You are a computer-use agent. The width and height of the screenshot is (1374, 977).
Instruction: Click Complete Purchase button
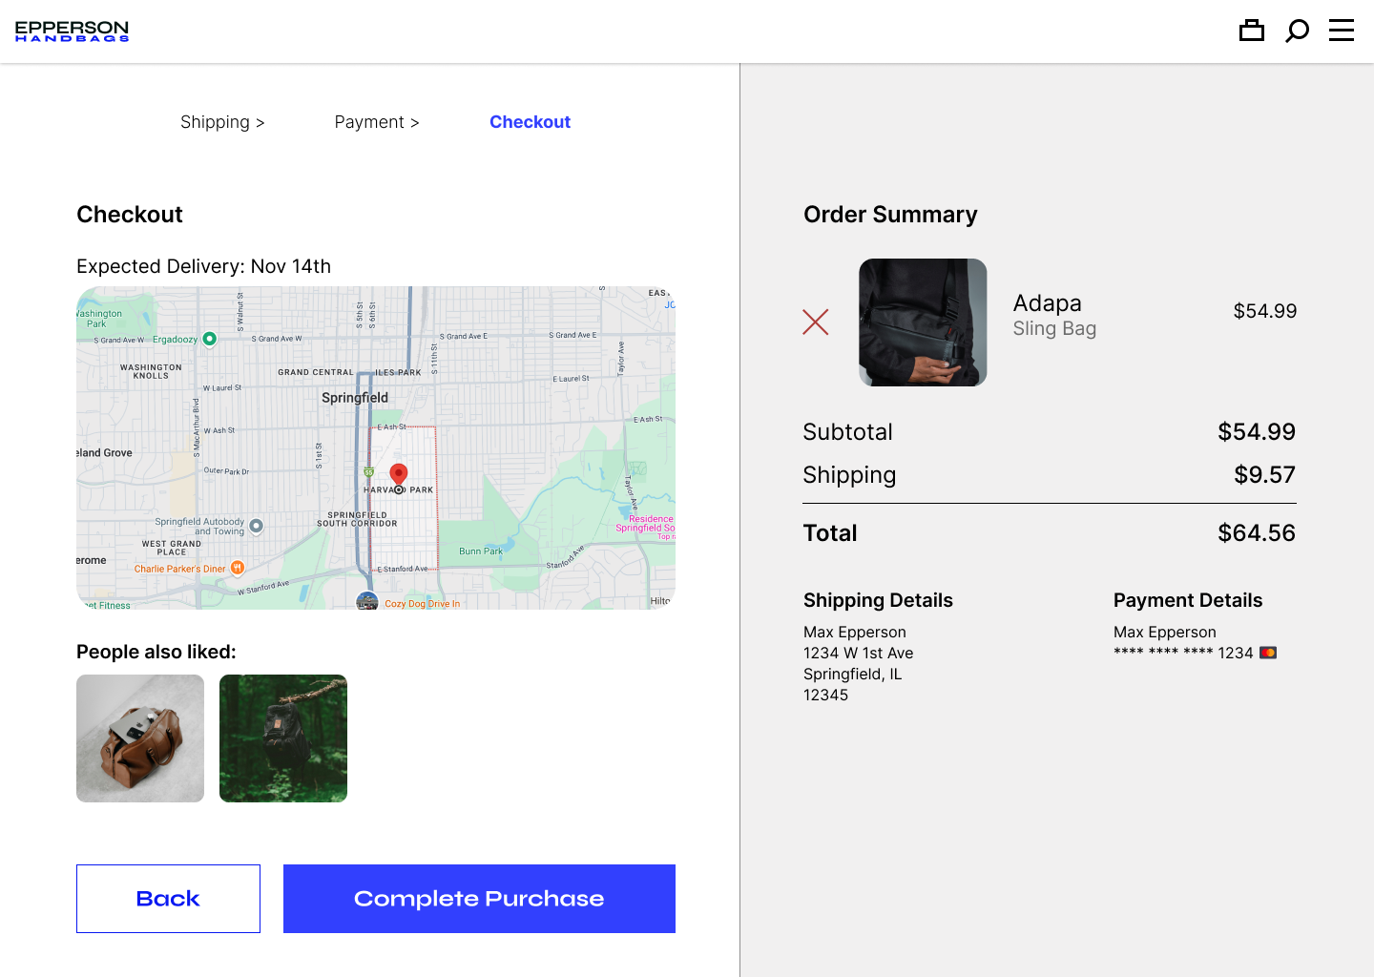479,899
